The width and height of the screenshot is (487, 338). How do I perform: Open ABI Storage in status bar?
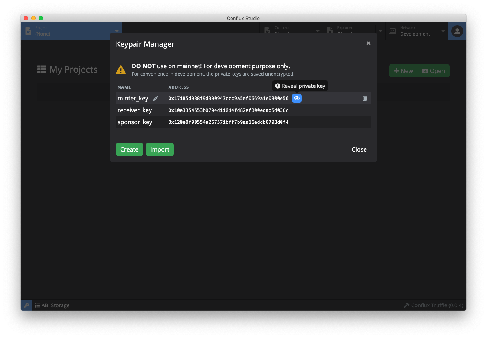point(52,305)
